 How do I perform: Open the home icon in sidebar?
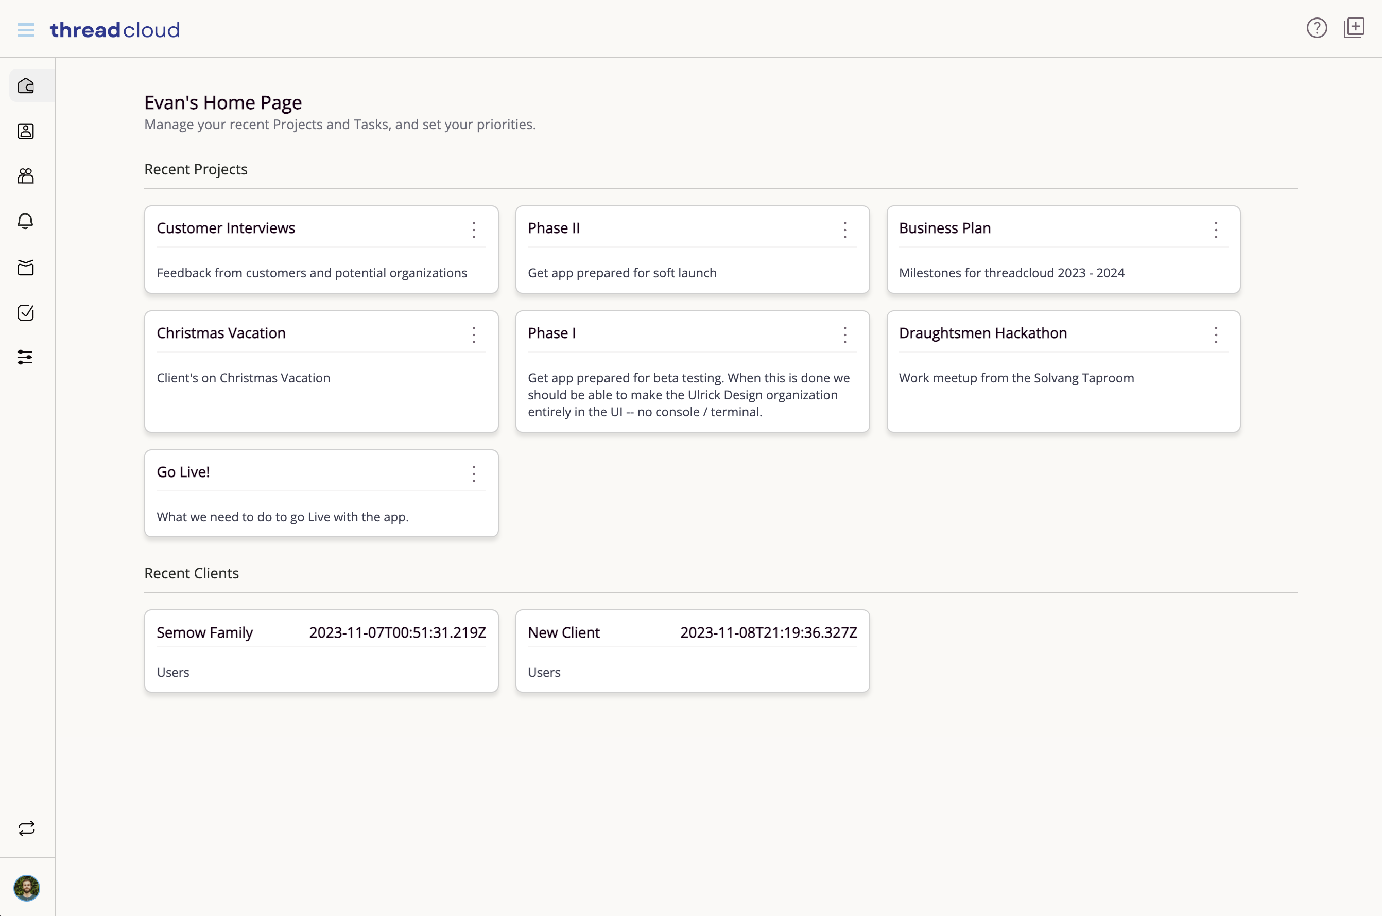click(26, 86)
